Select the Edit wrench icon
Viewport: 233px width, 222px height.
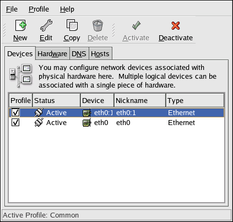click(x=46, y=25)
